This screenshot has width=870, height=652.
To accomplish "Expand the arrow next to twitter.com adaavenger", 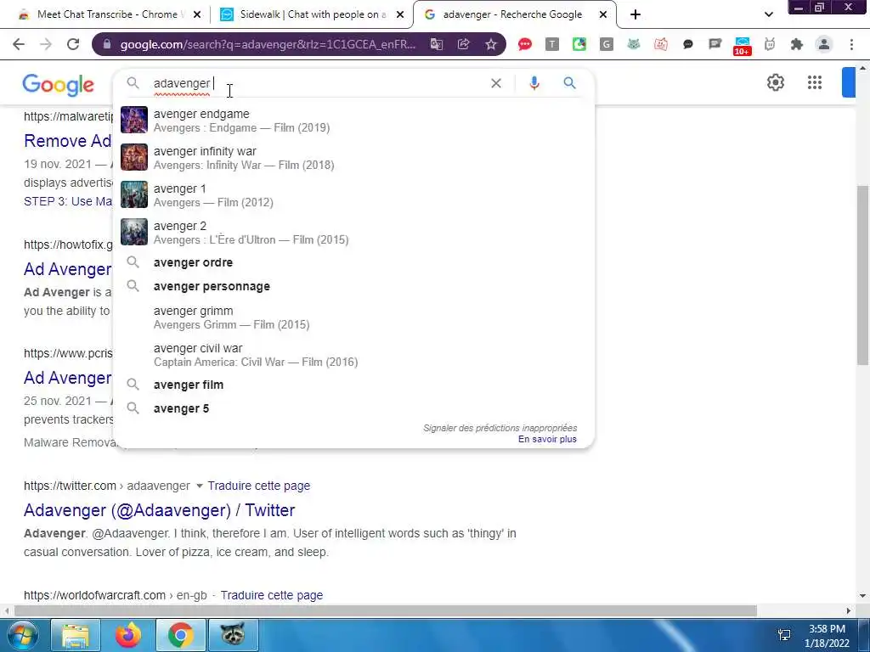I will tap(199, 486).
